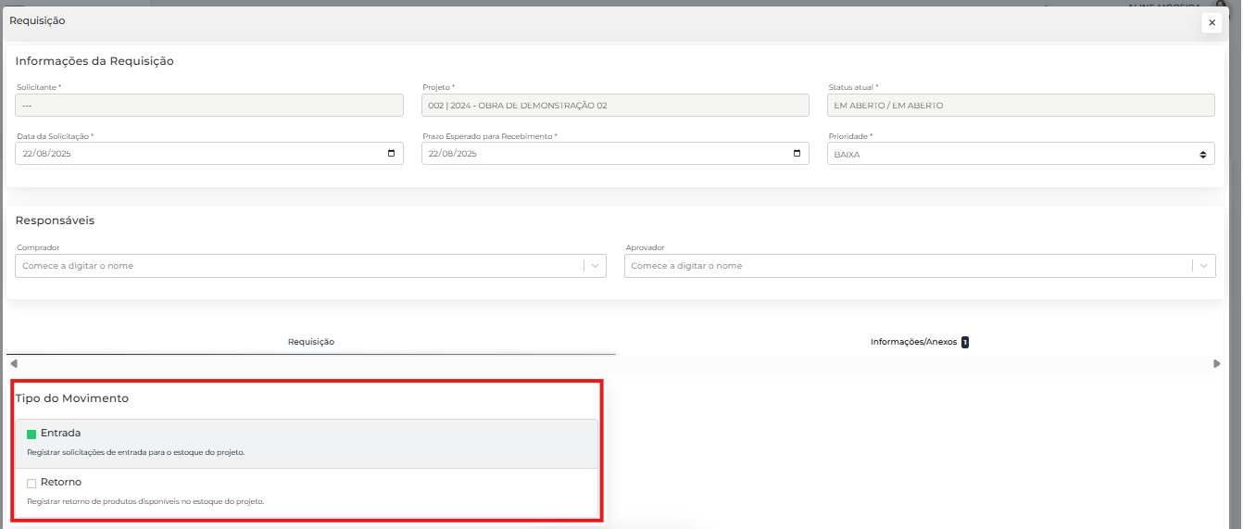Click the Status atual field EM ABERTO
1243x529 pixels.
pos(1020,106)
